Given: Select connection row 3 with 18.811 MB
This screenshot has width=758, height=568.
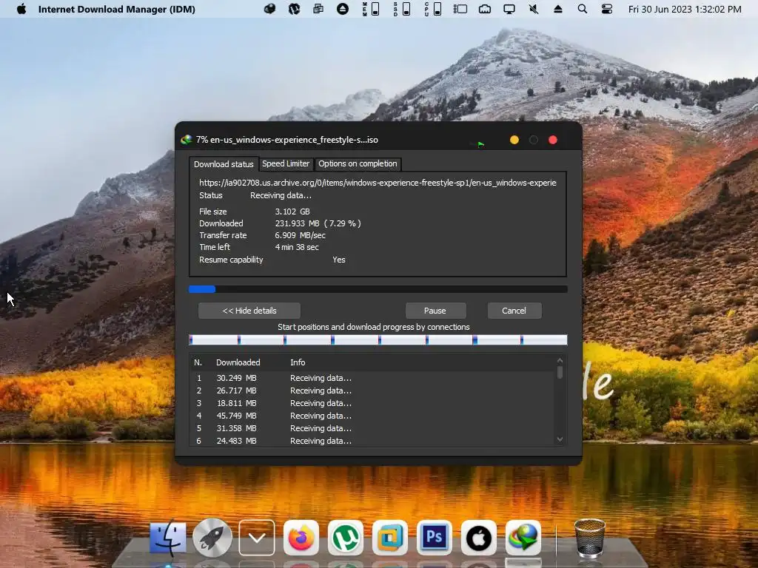Looking at the screenshot, I should 372,403.
